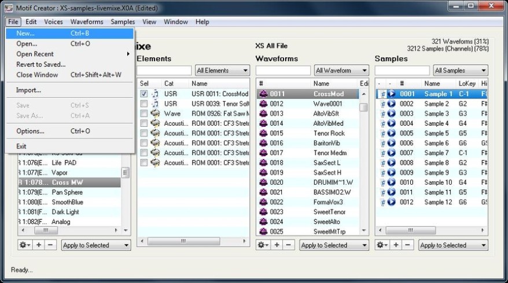Open the Samples gear actions menu

tap(381, 245)
